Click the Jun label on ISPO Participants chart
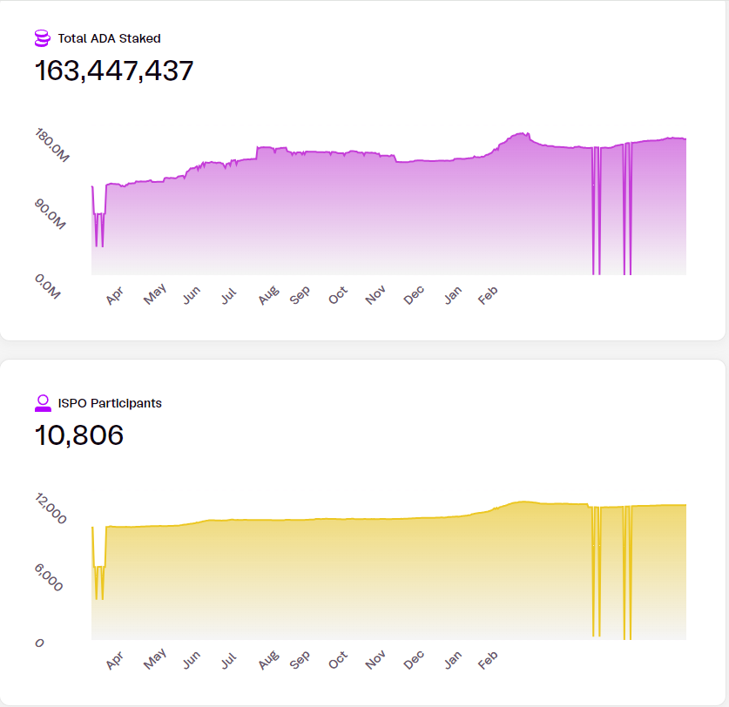Viewport: 729px width, 707px height. [x=192, y=661]
